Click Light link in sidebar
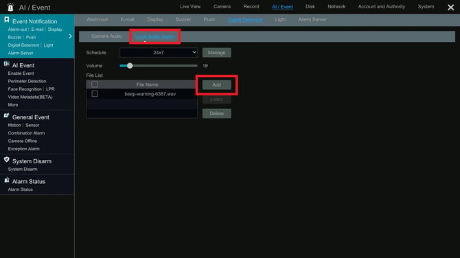460x258 pixels. (x=49, y=45)
